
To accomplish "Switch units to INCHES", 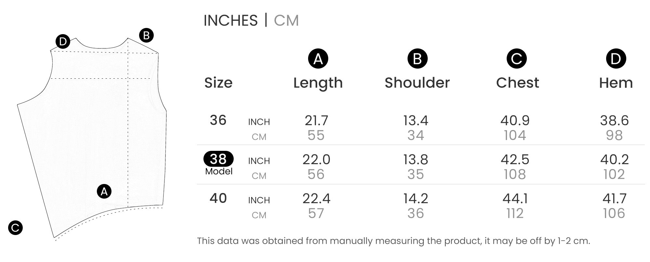I will tap(230, 20).
